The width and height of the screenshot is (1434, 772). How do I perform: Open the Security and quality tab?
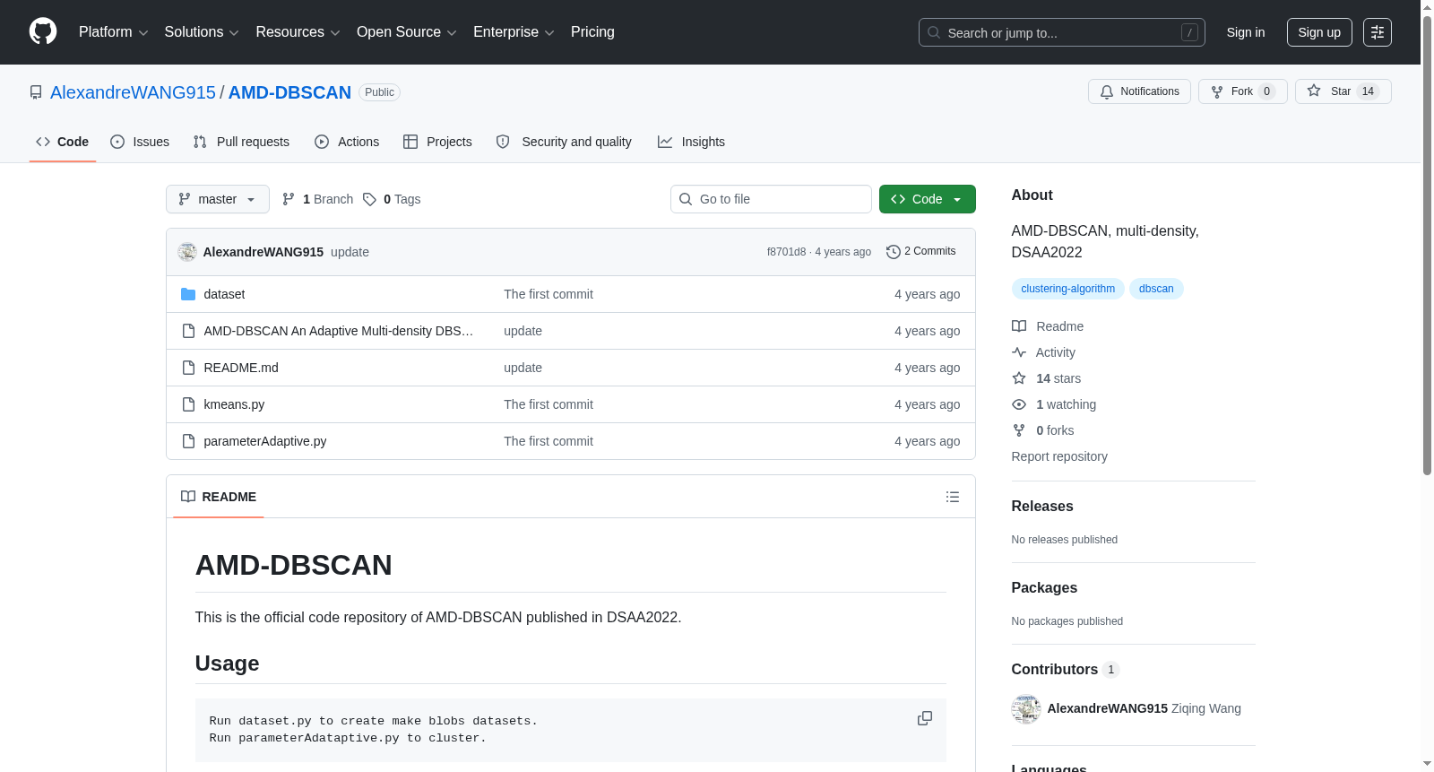point(564,142)
